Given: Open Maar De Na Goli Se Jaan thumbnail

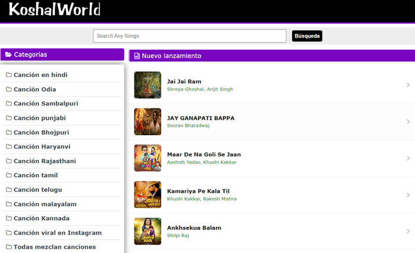Looking at the screenshot, I should click(148, 158).
